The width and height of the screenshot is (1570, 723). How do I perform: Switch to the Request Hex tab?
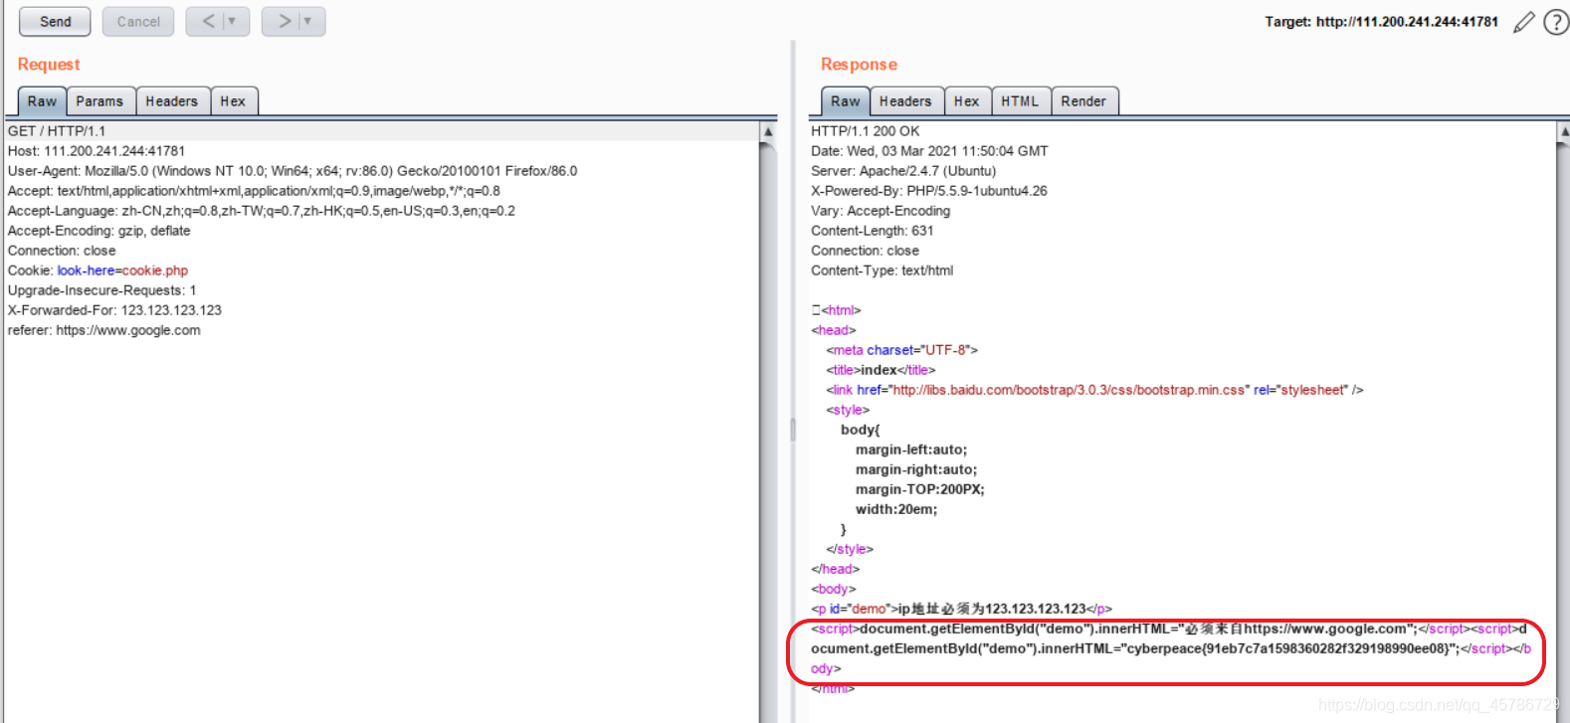pos(233,101)
